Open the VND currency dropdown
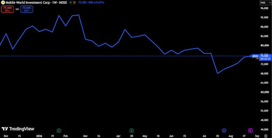 (266, 3)
